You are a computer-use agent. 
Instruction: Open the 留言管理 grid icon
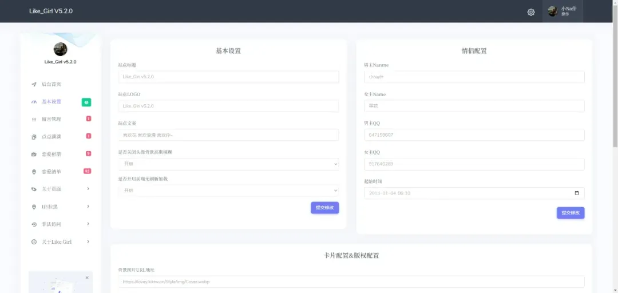34,120
